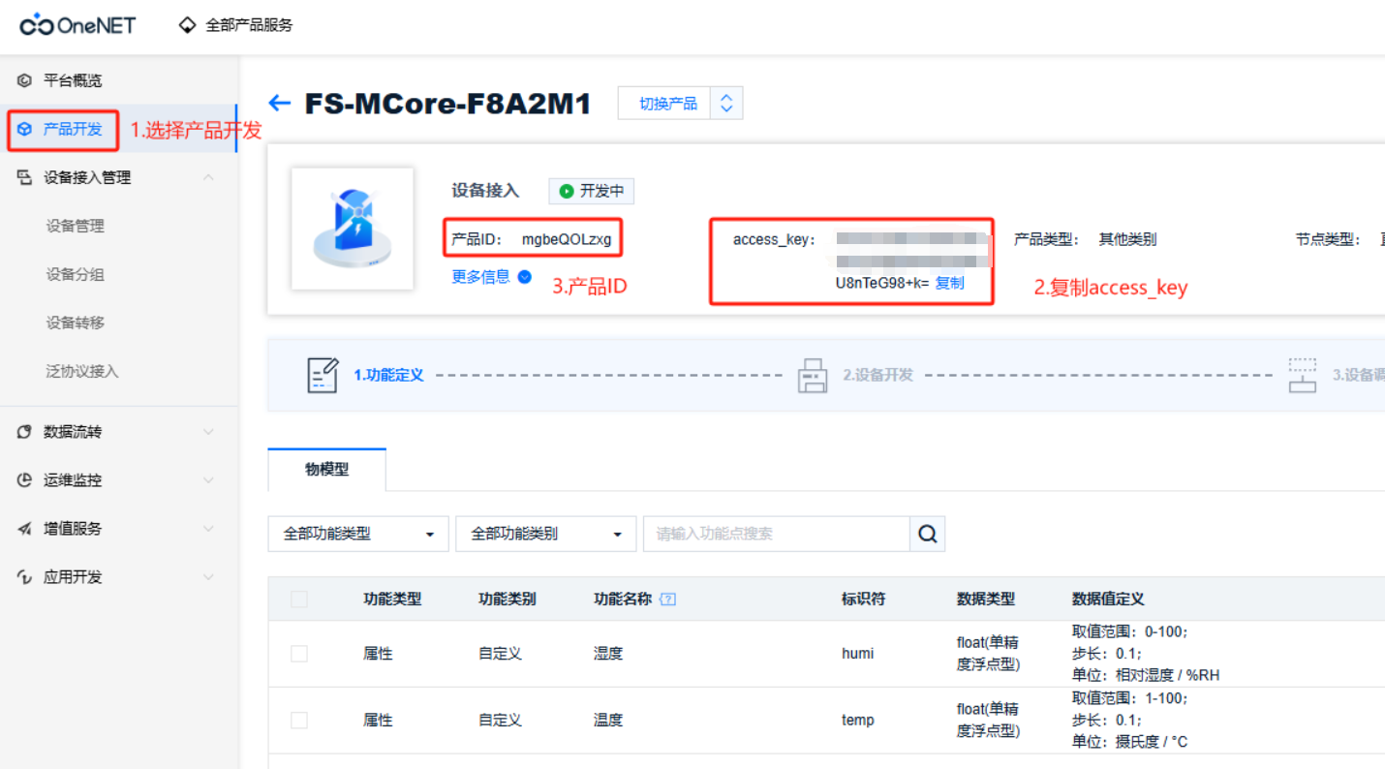The image size is (1385, 769).
Task: Expand the 数据流转 section chevron
Action: [x=208, y=432]
